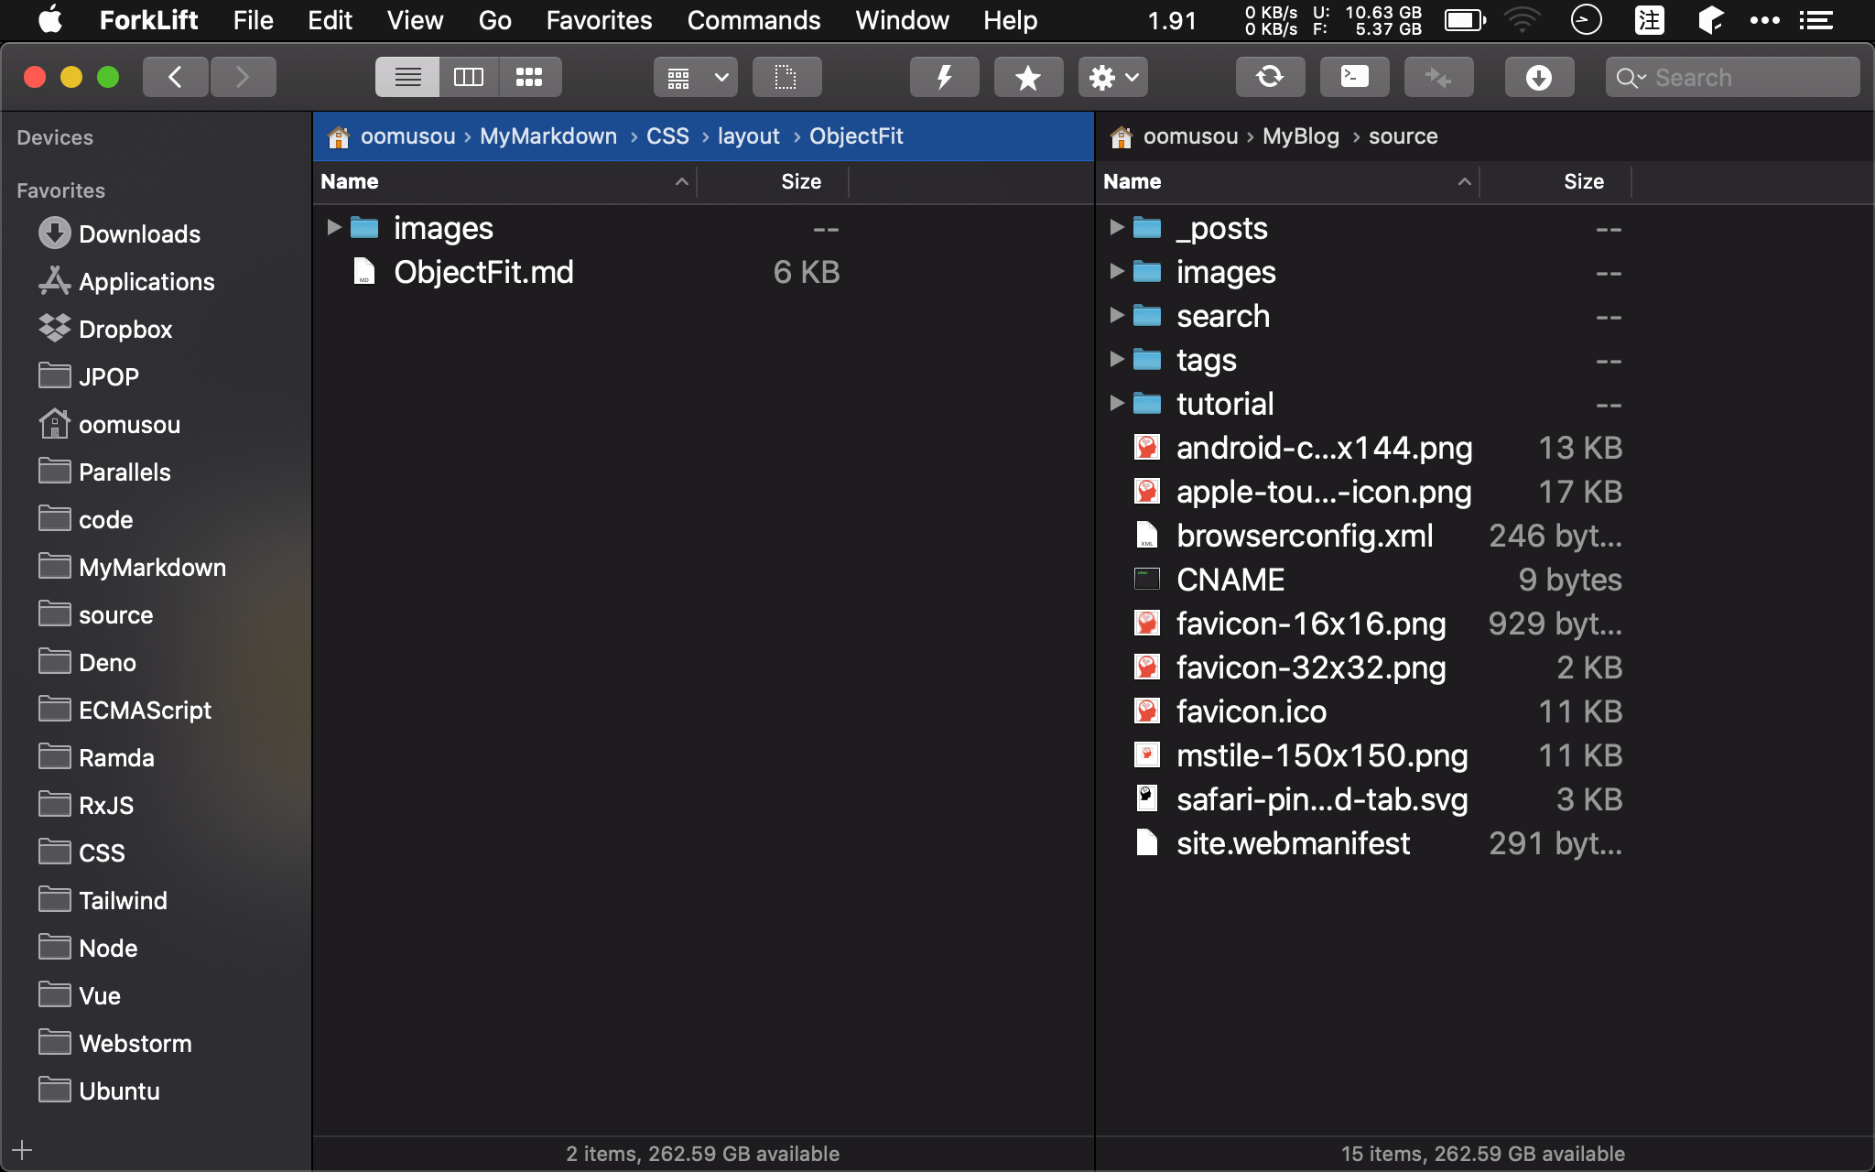The width and height of the screenshot is (1875, 1172).
Task: Toggle hidden files with dashed page icon
Action: click(786, 77)
